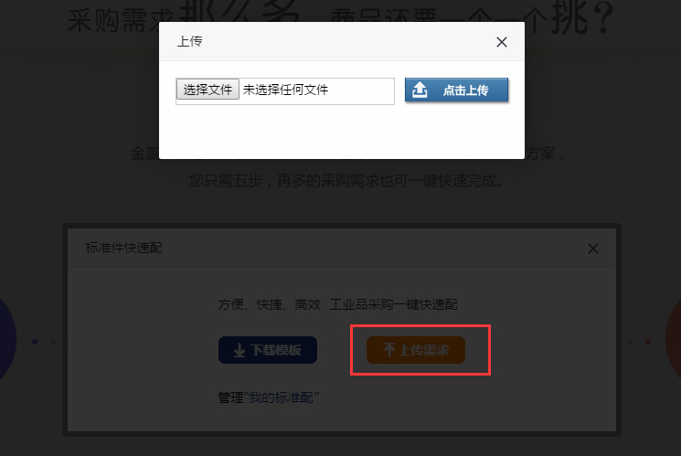The image size is (681, 456).
Task: Click the underlined 工业品采购一键快速配 text
Action: 393,304
